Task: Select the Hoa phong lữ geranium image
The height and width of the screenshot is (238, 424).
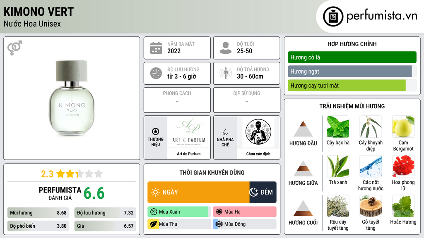Action: (x=403, y=167)
